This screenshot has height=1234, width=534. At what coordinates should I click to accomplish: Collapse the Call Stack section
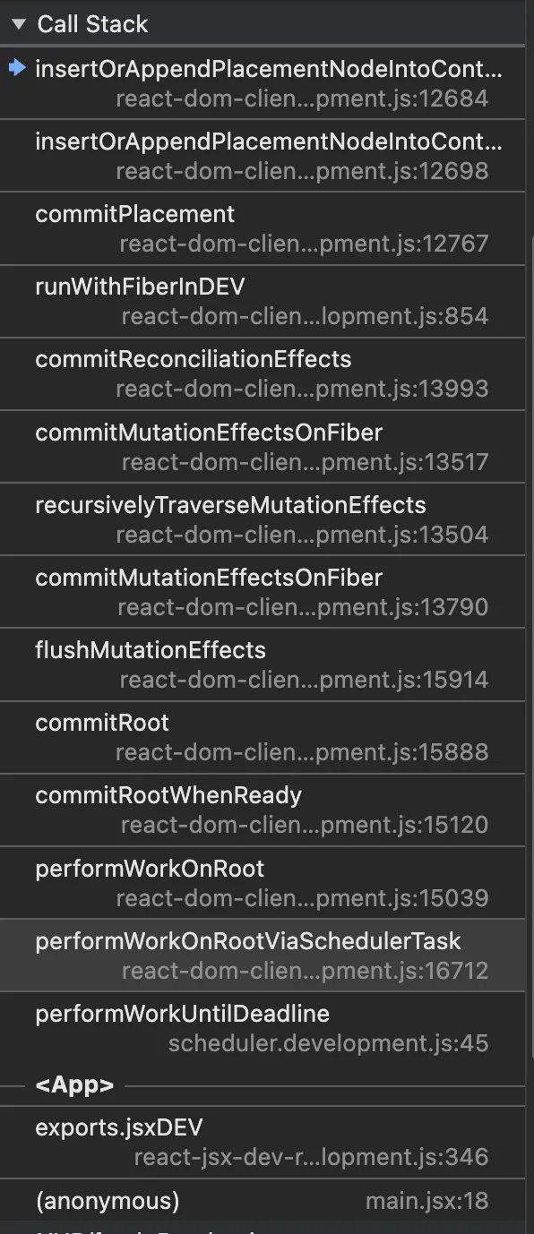[x=19, y=24]
